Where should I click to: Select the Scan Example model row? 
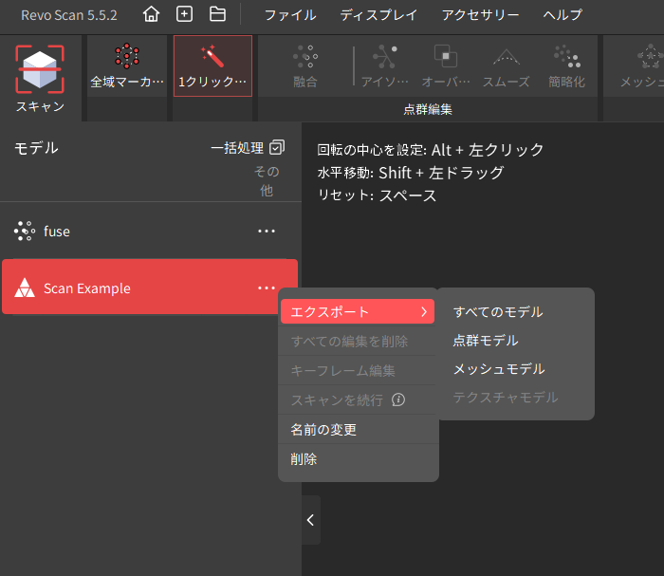[x=150, y=288]
